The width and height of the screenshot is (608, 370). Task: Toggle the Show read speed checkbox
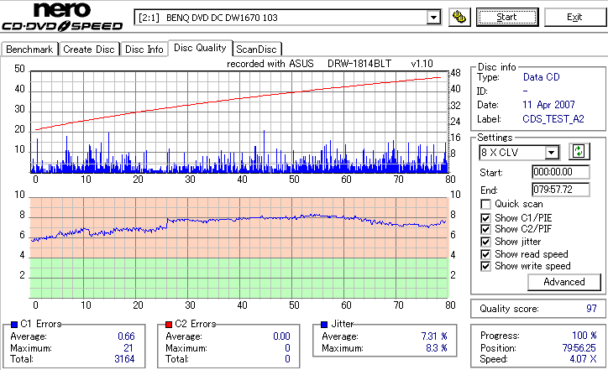click(485, 254)
